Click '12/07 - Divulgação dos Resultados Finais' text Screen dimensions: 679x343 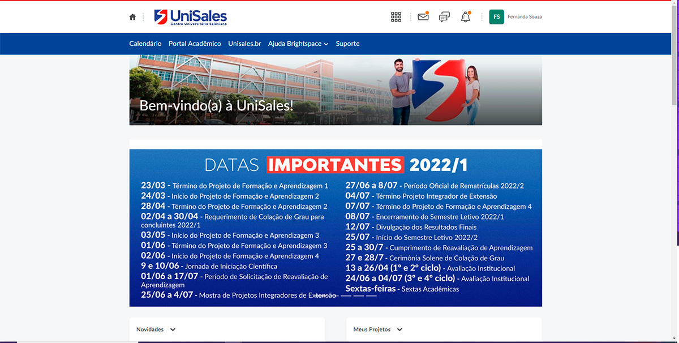tap(411, 227)
